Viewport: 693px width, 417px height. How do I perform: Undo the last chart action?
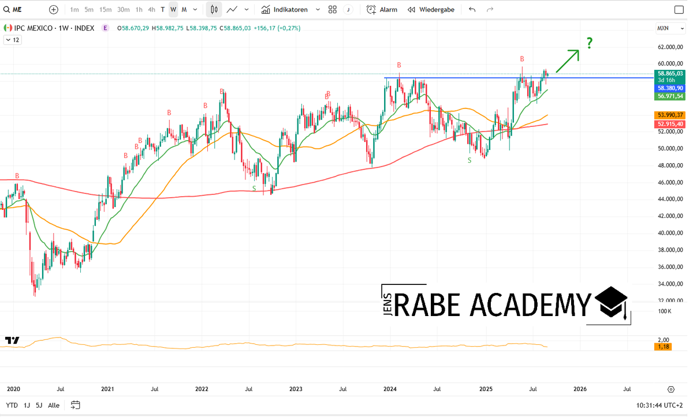pyautogui.click(x=472, y=9)
